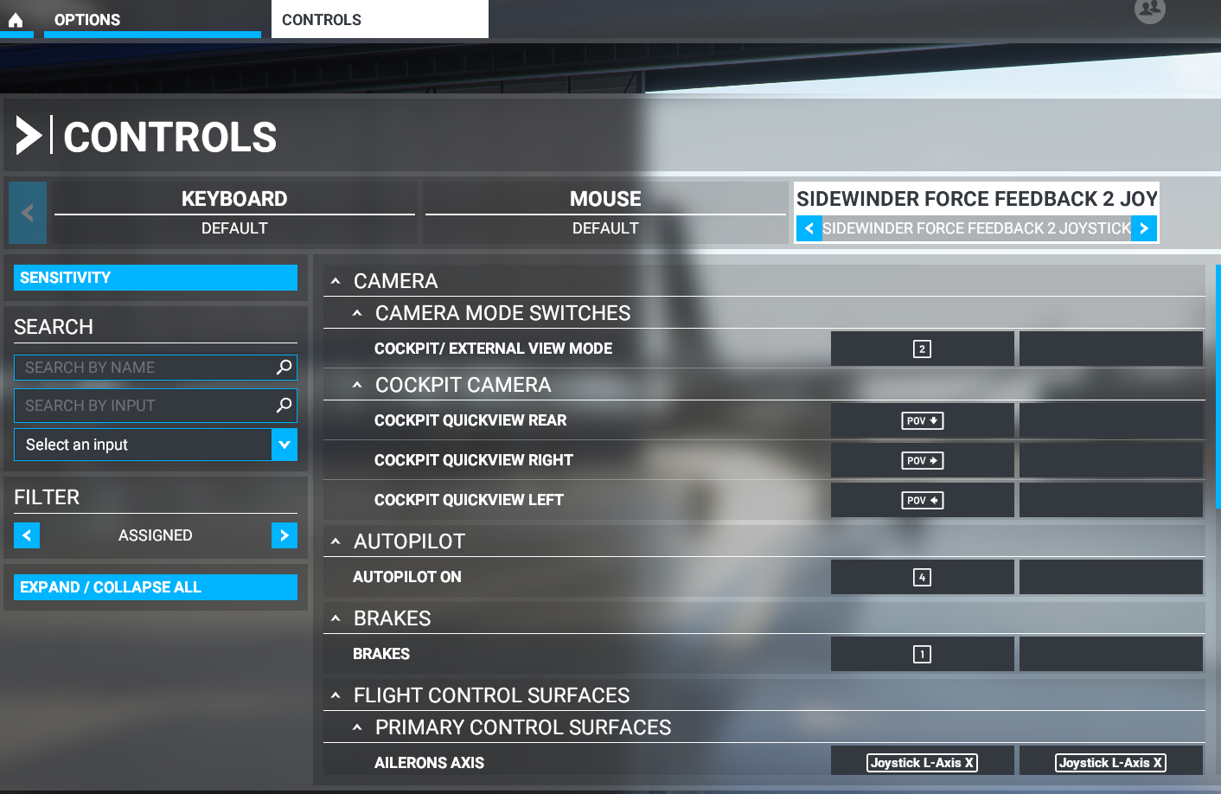
Task: Click empty second binding for Cockpit Quickview Left
Action: click(x=1111, y=500)
